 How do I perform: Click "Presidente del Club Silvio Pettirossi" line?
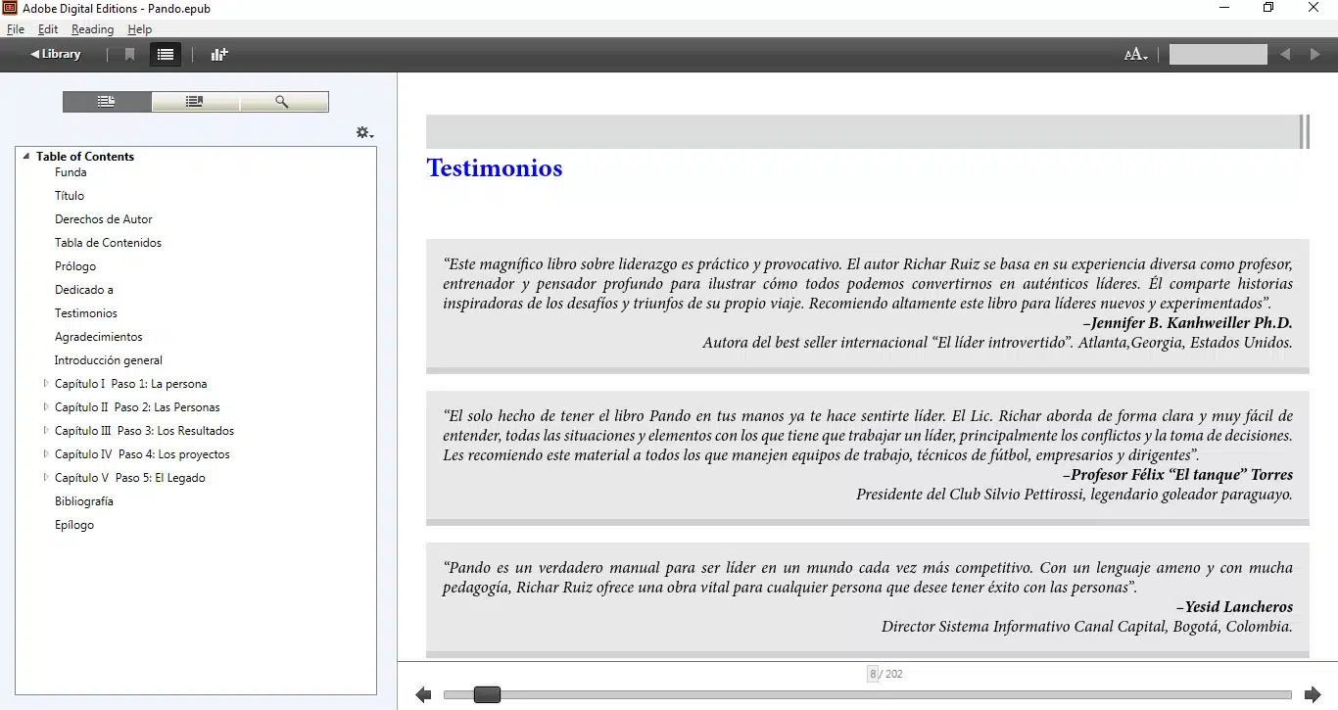(x=1075, y=495)
